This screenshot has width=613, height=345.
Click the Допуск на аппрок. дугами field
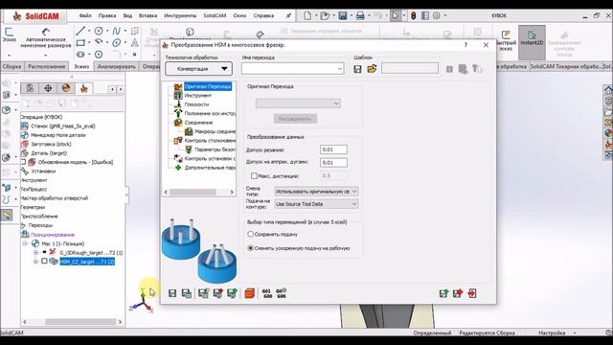coord(333,162)
